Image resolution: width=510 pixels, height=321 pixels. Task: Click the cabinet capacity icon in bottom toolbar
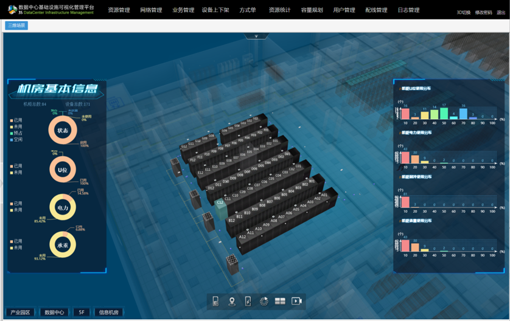click(x=215, y=301)
